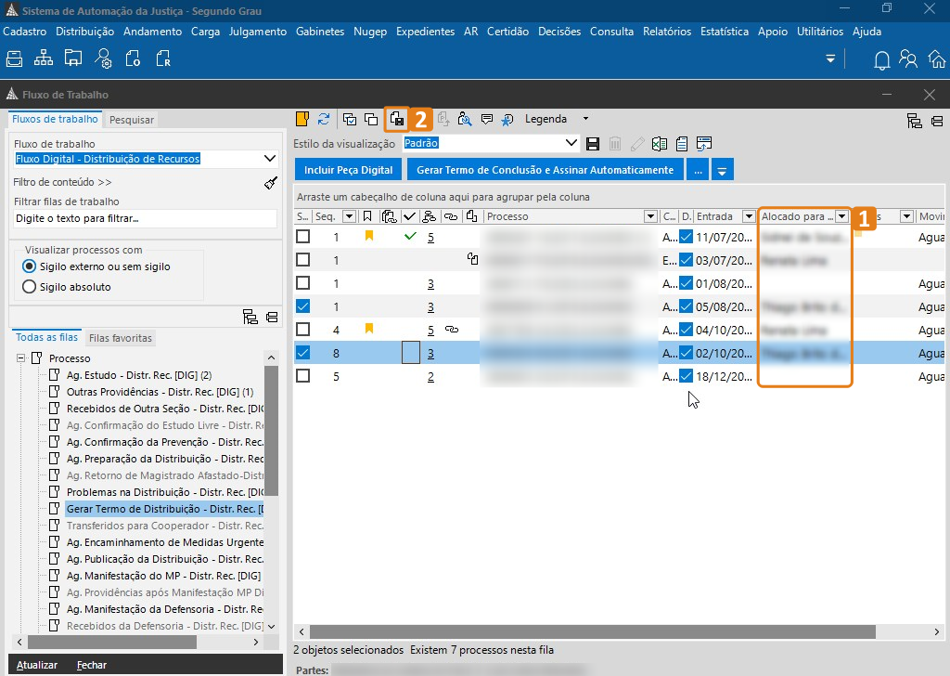Open the 'Alocado para' column filter dropdown
Viewport: 950px width, 676px height.
pos(841,216)
